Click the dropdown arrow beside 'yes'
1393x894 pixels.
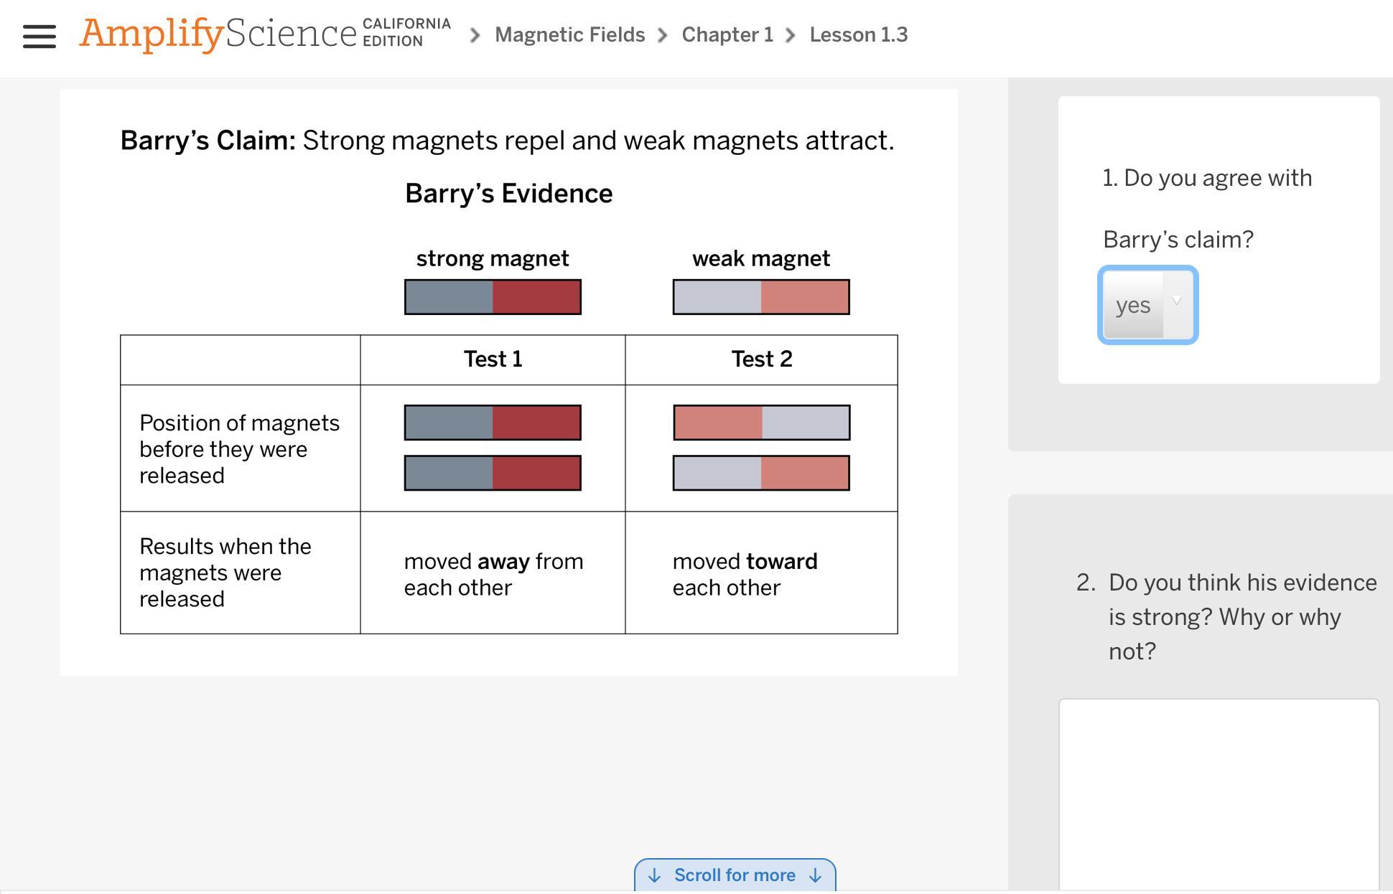tap(1177, 301)
